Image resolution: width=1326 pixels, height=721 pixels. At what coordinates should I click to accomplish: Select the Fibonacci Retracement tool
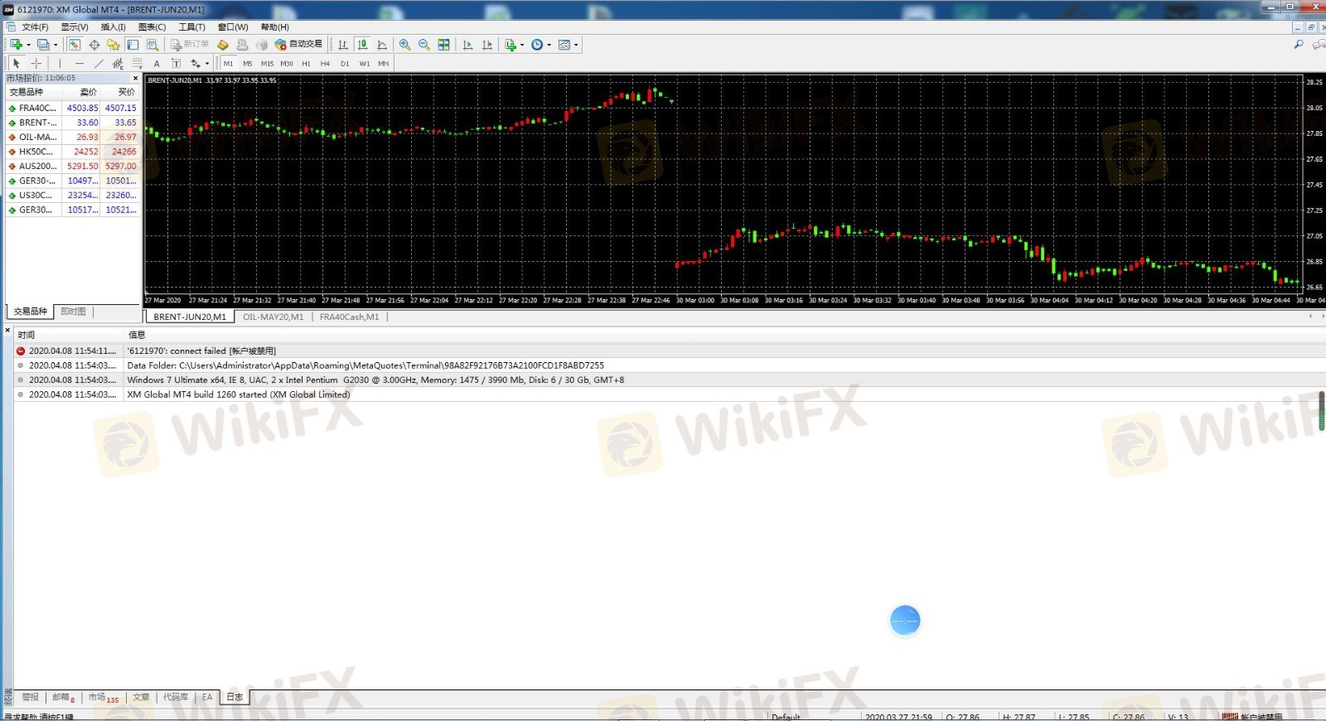pyautogui.click(x=138, y=63)
